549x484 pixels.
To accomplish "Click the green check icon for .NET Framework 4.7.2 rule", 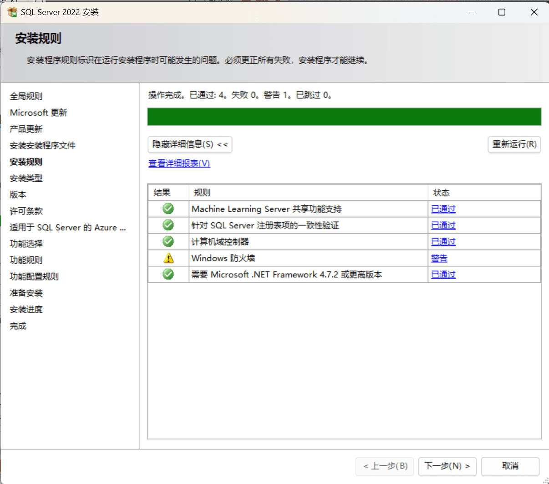I will point(168,274).
